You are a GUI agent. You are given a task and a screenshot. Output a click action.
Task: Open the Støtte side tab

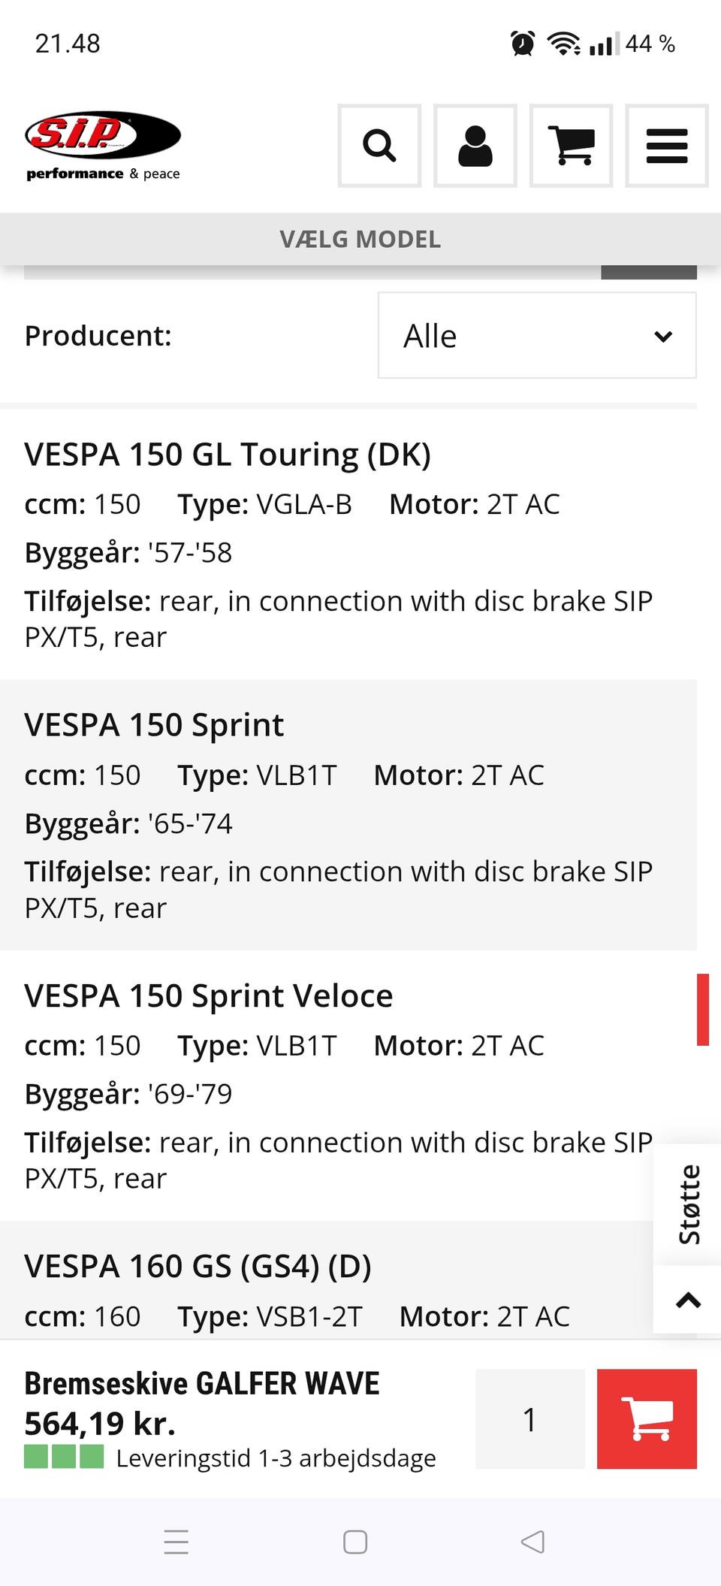click(x=688, y=1204)
